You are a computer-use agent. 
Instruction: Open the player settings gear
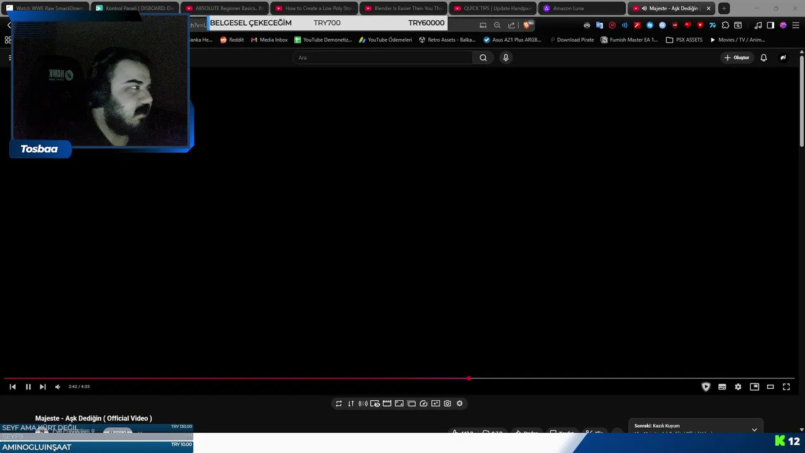738,387
